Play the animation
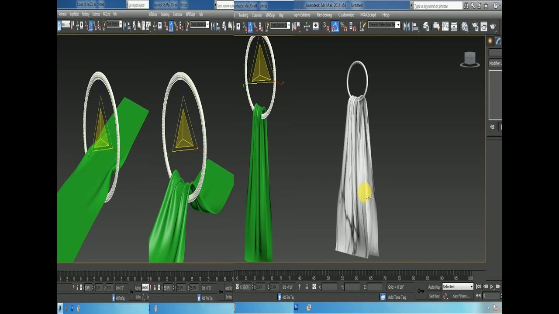Viewport: 559px width, 314px height. point(492,287)
